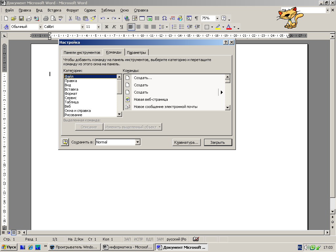Select the Новая веб-страница command
Screen dimensions: 336x252
point(175,99)
